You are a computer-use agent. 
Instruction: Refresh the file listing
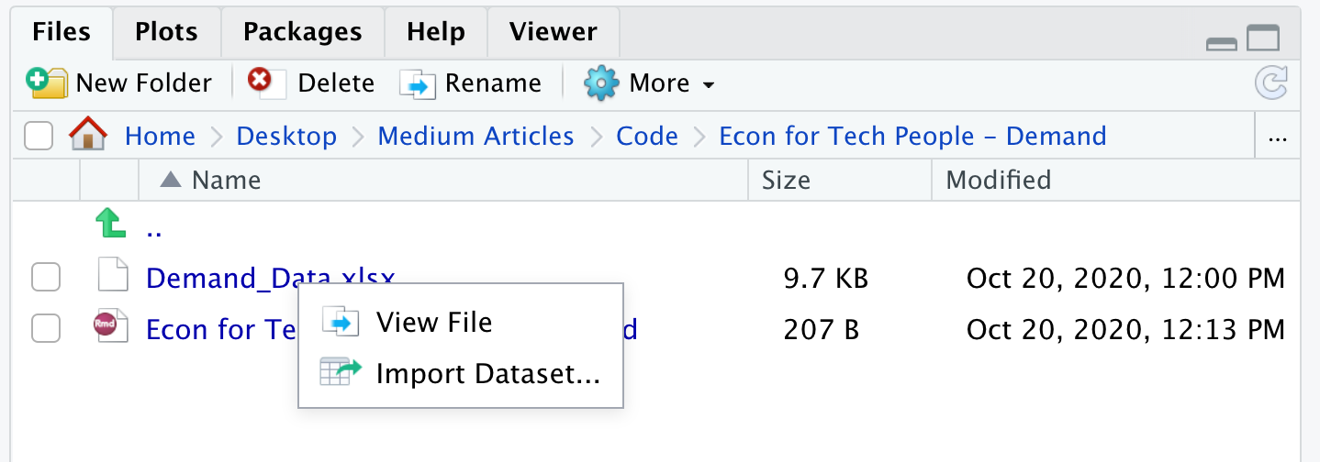click(x=1271, y=83)
